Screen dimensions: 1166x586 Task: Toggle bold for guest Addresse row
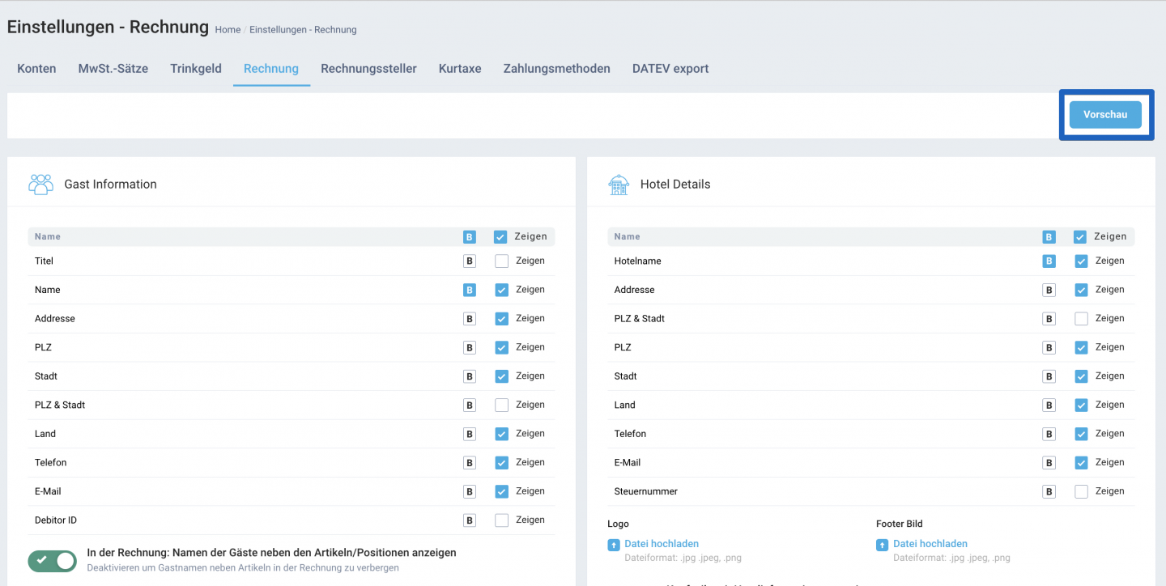point(470,319)
